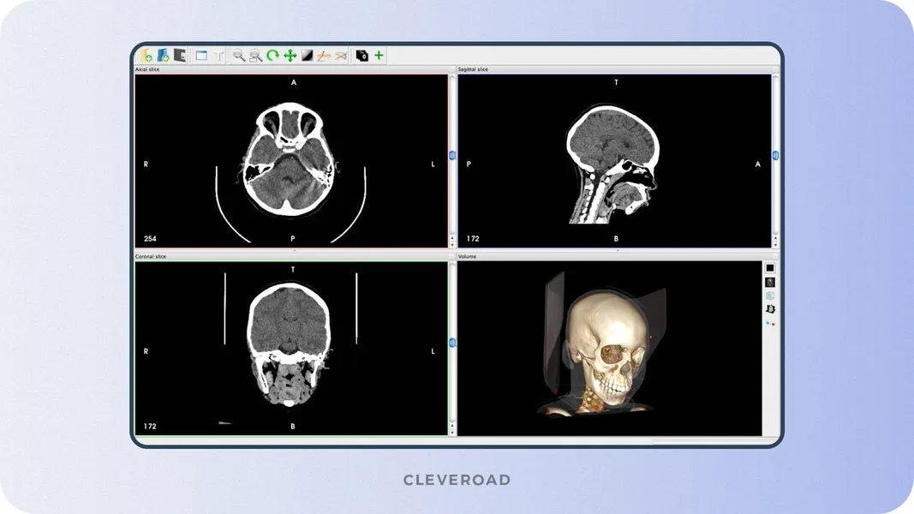Screen dimensions: 914x514
Task: Toggle the 3D cube display in Volume panel
Action: [769, 296]
